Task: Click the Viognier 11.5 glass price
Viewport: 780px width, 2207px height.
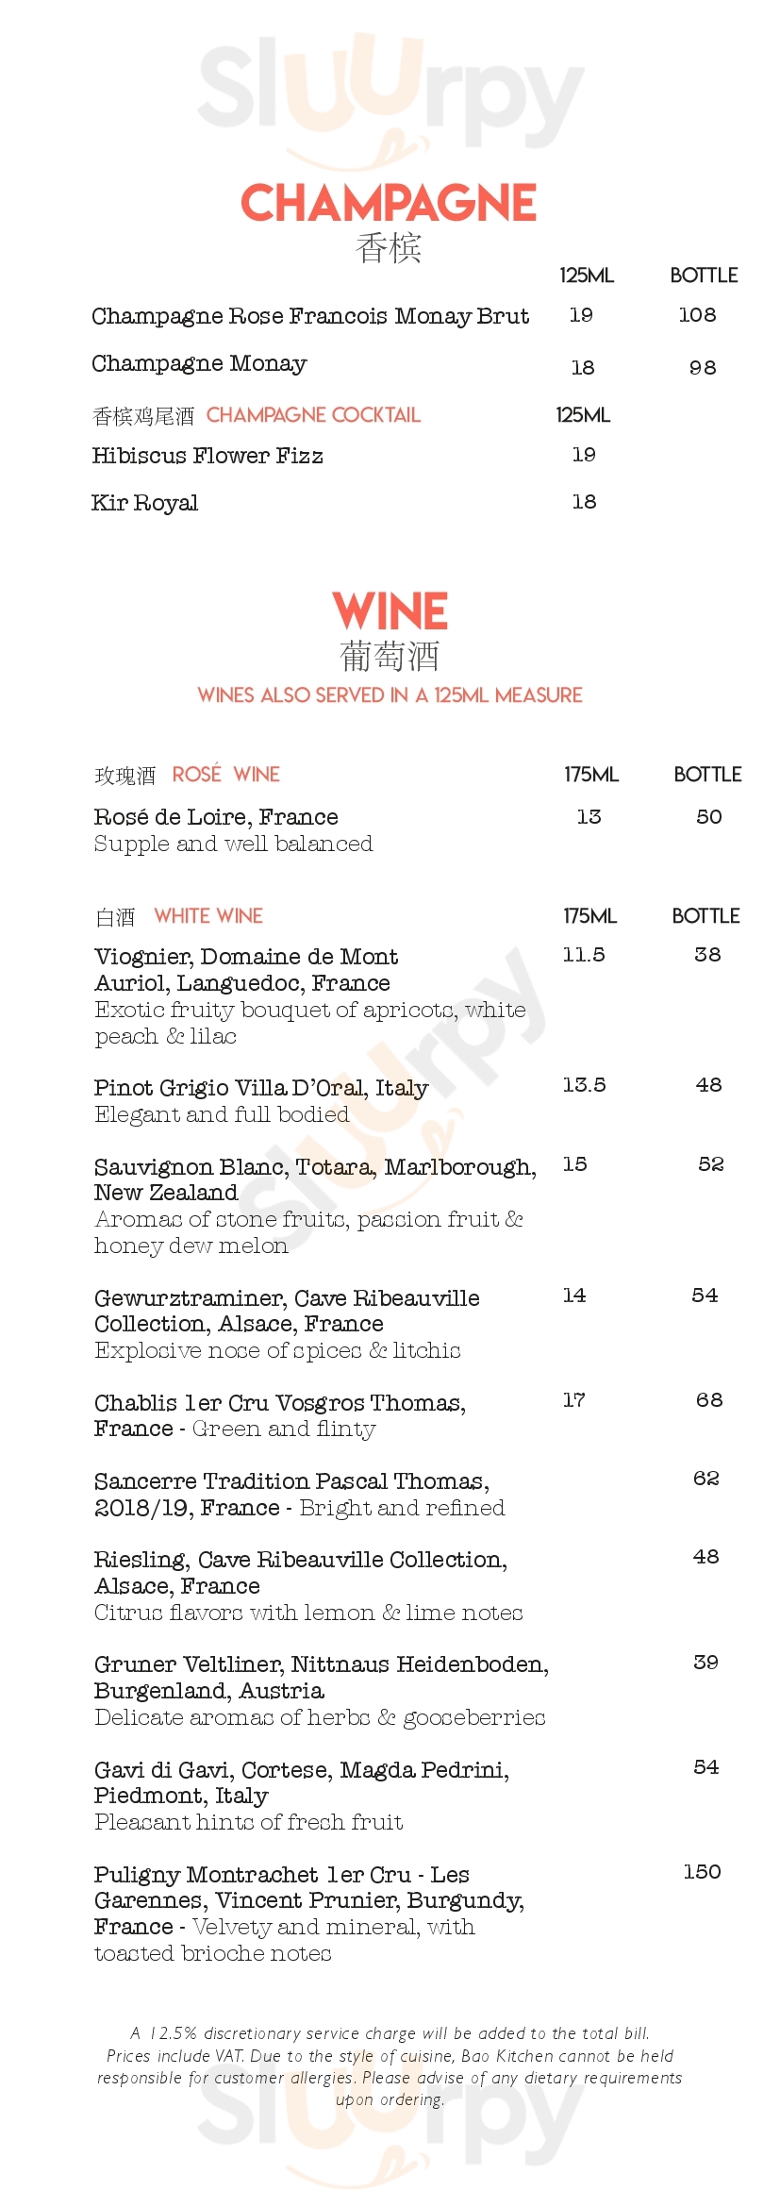Action: pyautogui.click(x=584, y=955)
